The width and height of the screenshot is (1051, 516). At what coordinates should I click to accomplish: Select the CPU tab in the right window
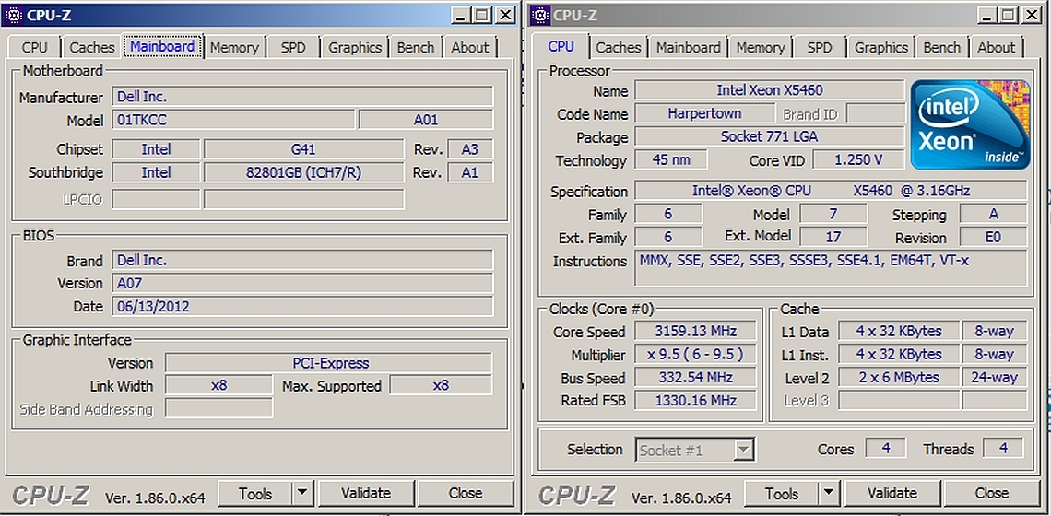pyautogui.click(x=561, y=46)
